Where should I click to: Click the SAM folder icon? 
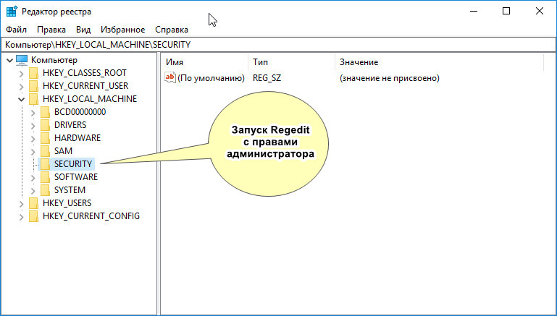tap(45, 151)
